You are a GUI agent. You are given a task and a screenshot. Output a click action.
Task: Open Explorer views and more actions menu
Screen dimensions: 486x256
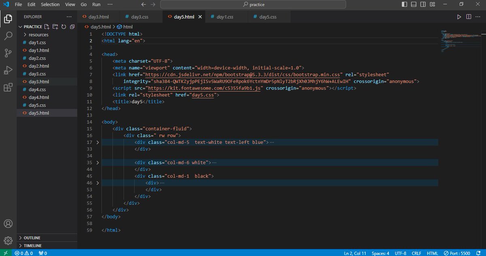point(69,17)
